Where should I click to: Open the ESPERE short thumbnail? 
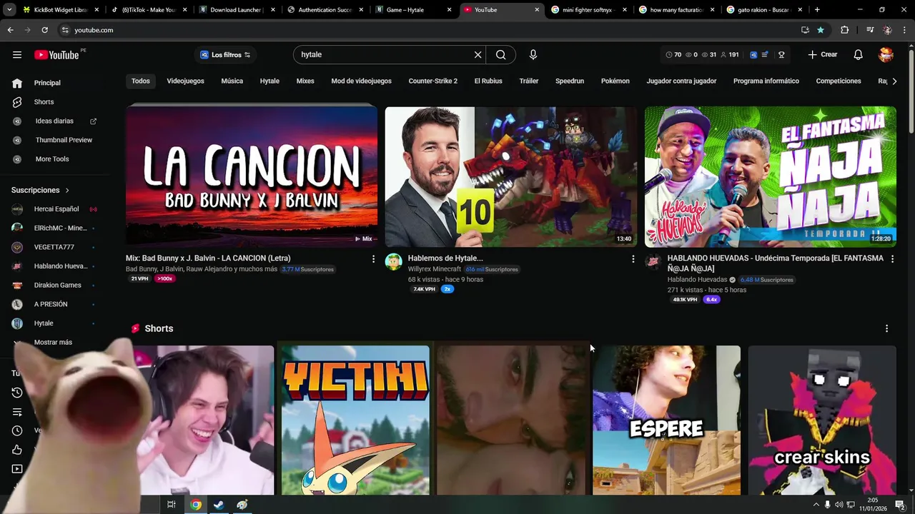[666, 420]
